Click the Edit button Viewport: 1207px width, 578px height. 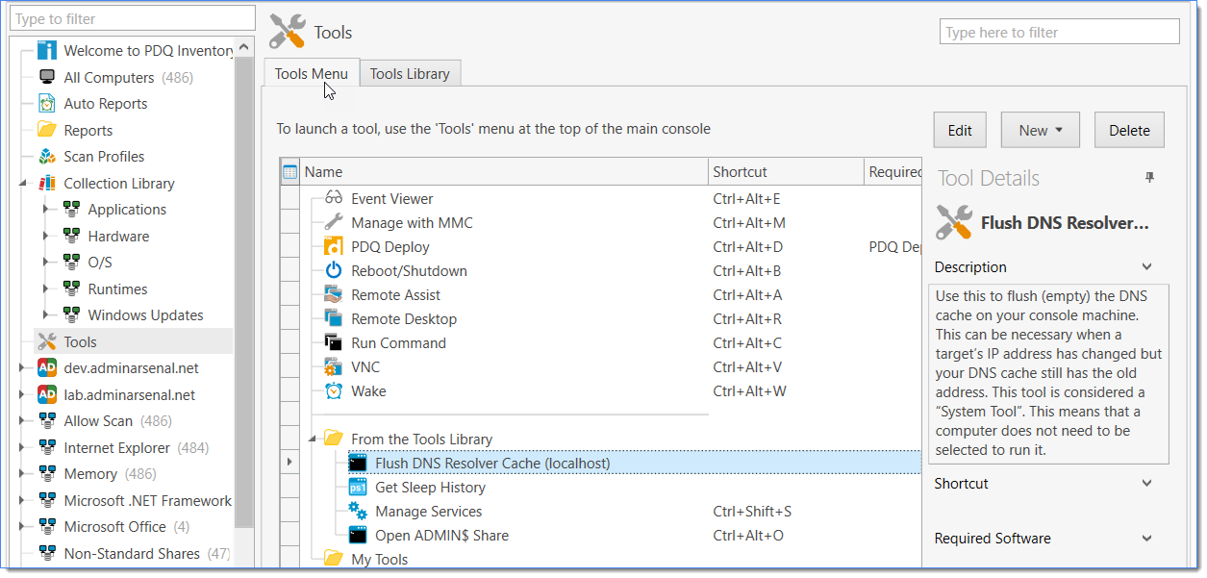pos(960,130)
